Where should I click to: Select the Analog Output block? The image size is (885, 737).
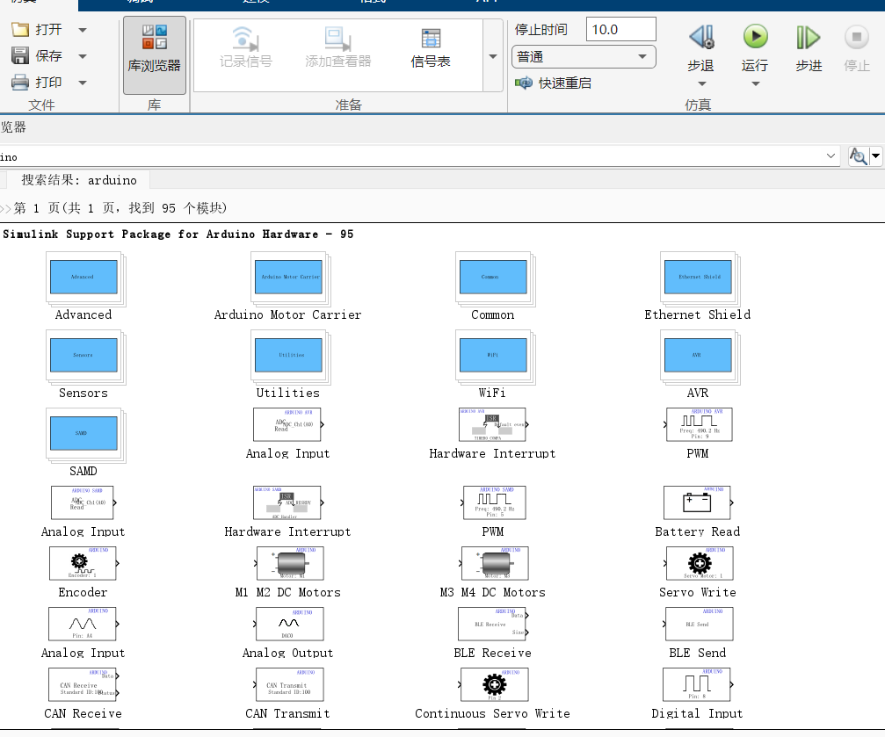pos(289,624)
